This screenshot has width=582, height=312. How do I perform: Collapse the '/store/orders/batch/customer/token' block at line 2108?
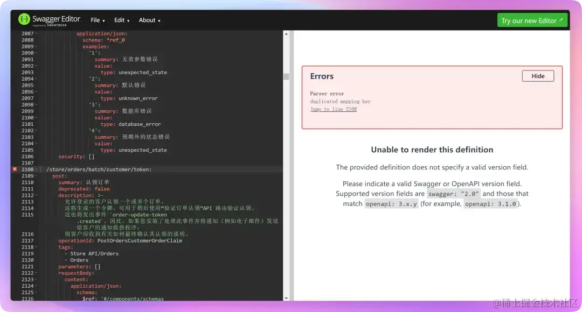[36, 169]
